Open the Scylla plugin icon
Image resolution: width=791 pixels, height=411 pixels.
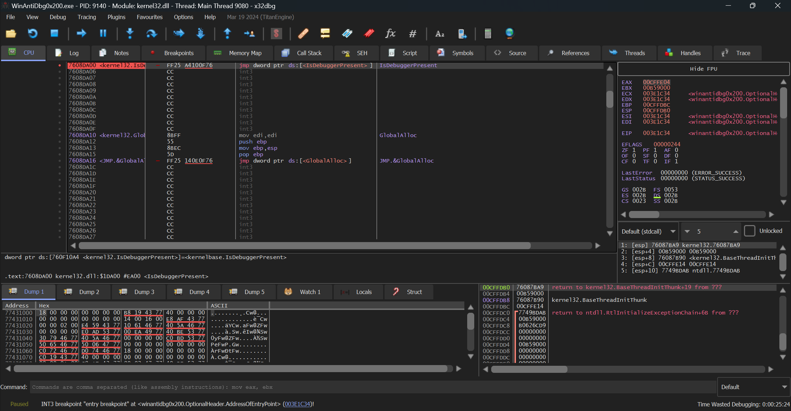(x=276, y=34)
